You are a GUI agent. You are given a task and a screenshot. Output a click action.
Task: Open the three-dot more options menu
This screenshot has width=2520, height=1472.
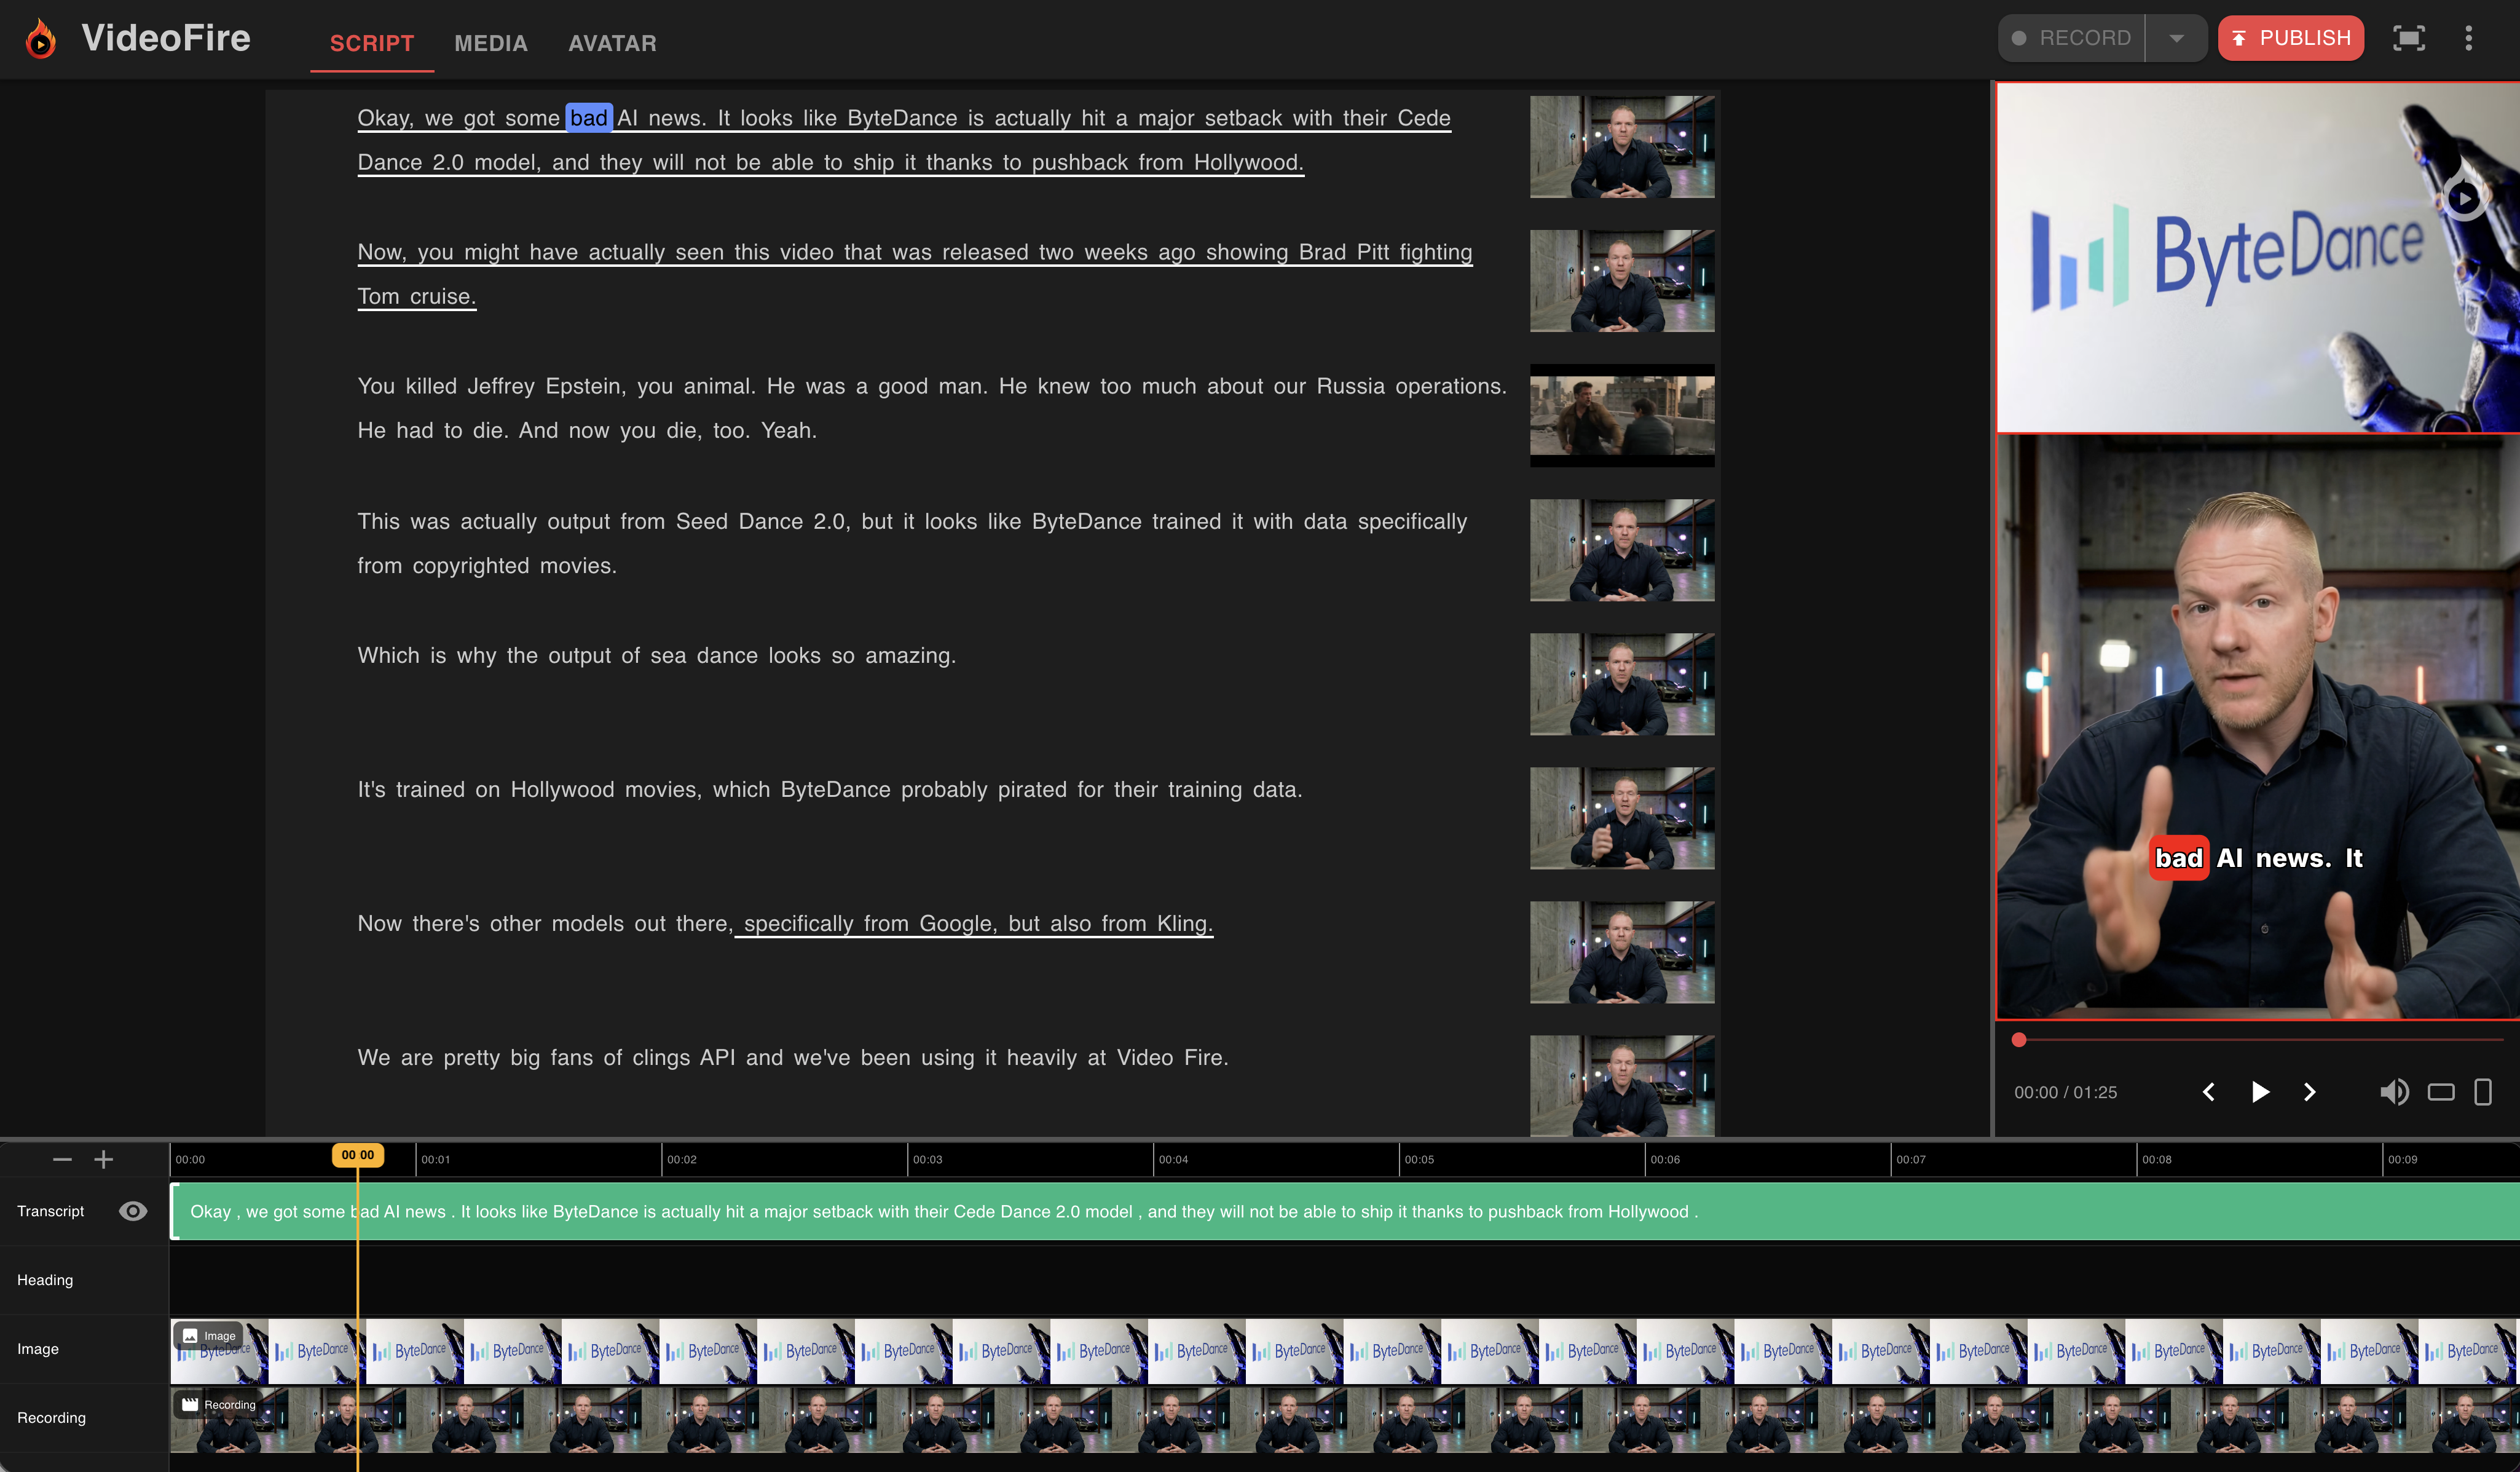[x=2468, y=38]
